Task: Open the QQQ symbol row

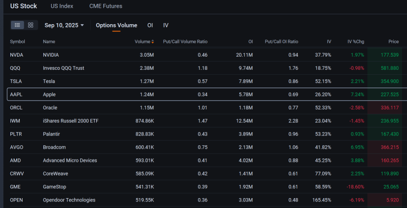Action: pos(15,68)
